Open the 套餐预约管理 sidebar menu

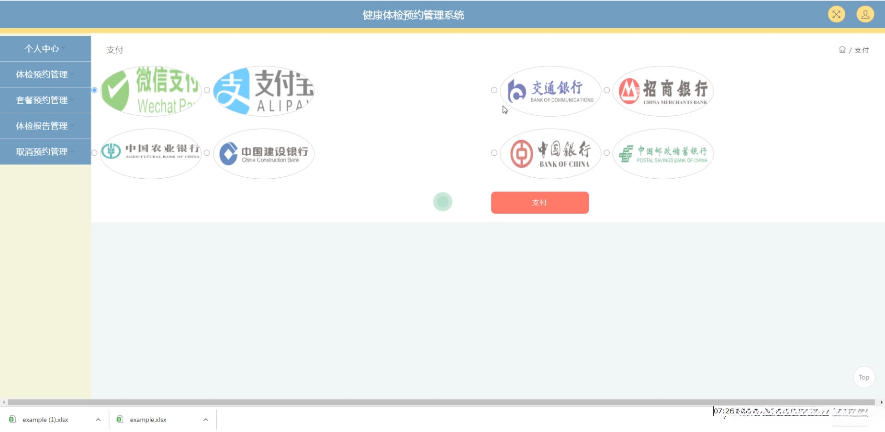45,100
